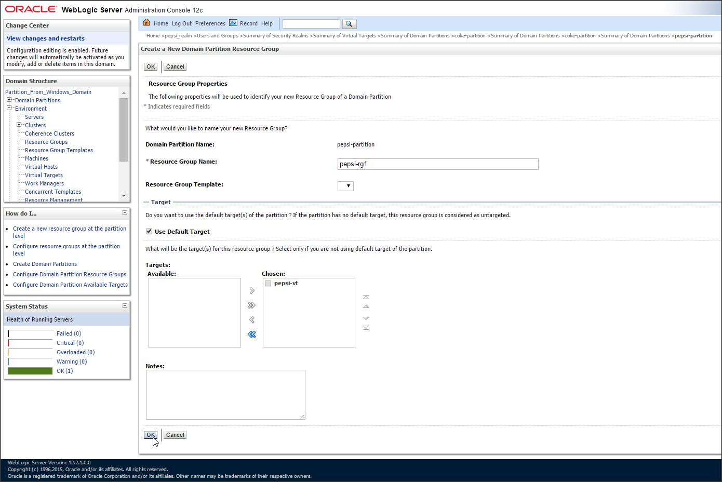Click in the Resource Group Name field

(438, 164)
